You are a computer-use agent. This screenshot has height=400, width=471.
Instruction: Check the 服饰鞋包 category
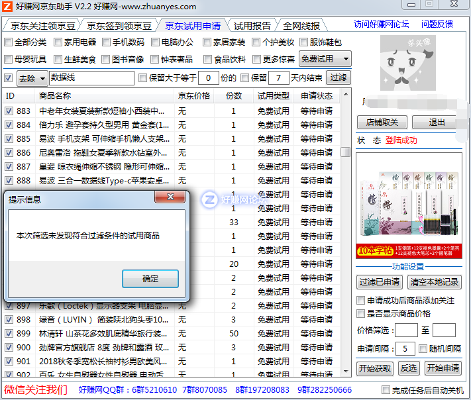(303, 42)
